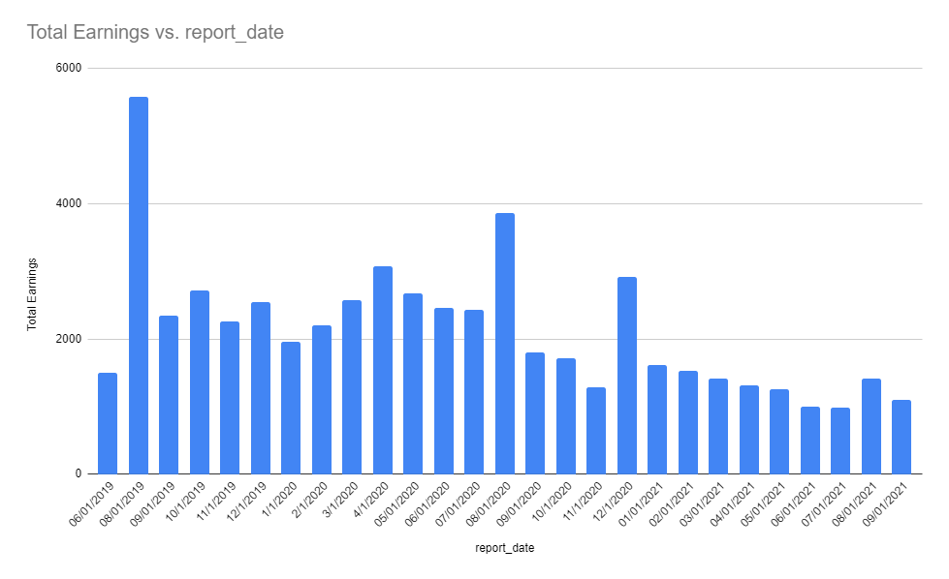The image size is (949, 579).
Task: Select the bar for 11/1/2020
Action: pyautogui.click(x=596, y=430)
